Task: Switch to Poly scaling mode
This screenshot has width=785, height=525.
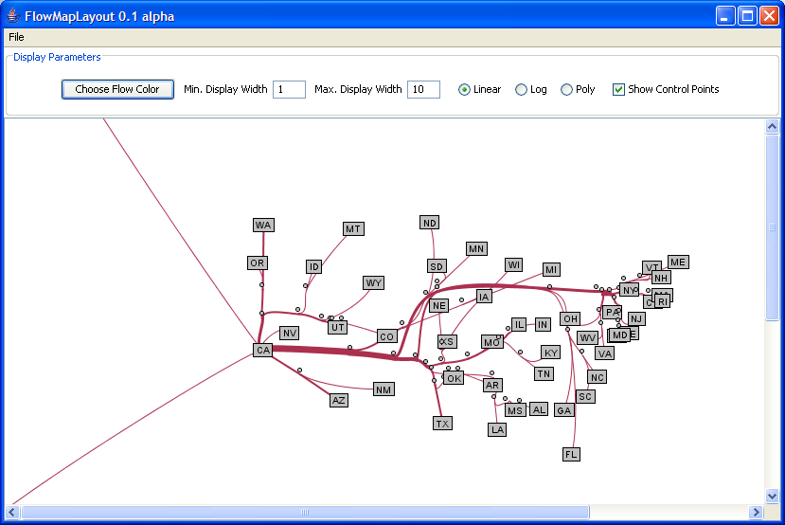Action: (x=567, y=90)
